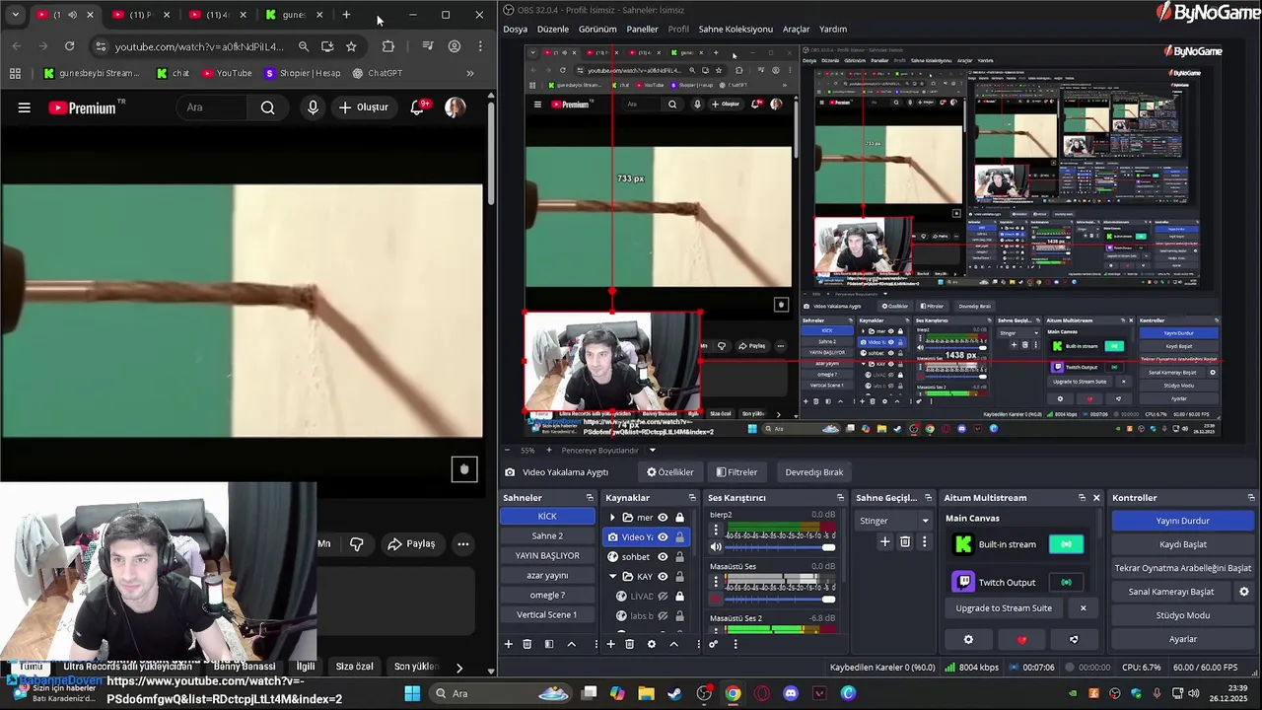Open YouTube account avatar menu
1262x710 pixels.
455,107
